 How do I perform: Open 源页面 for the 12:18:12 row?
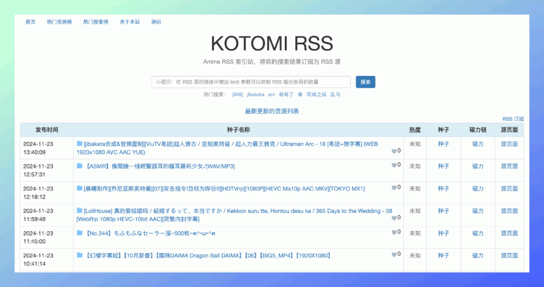pyautogui.click(x=509, y=189)
